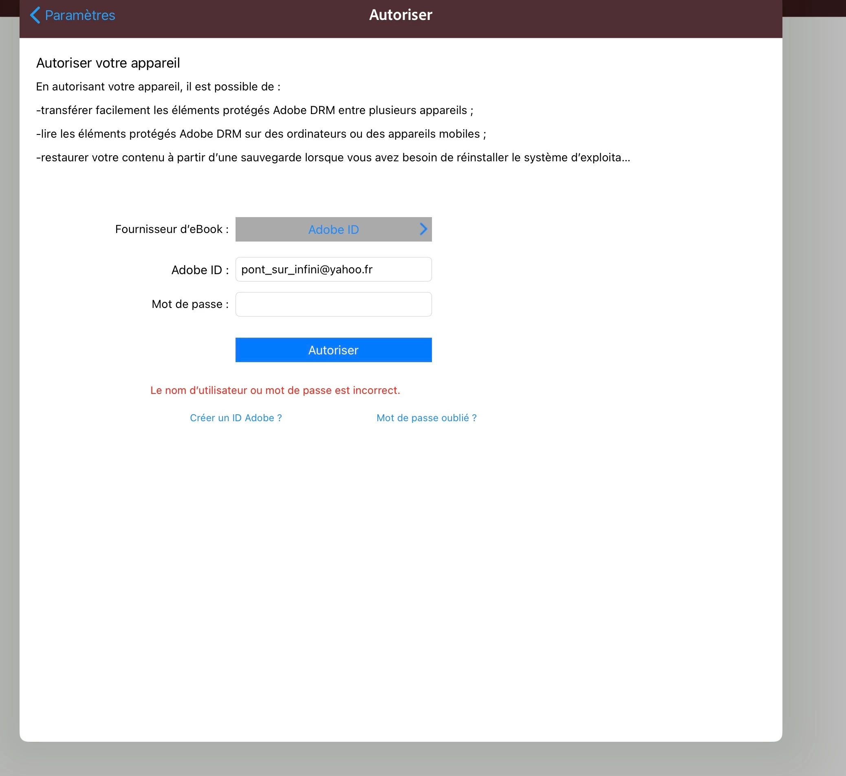Focus the Adobe ID email field
Screen dimensions: 846x776
point(333,269)
